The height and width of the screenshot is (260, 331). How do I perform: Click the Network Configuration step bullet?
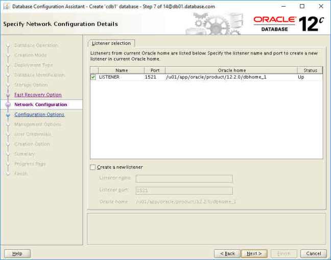(8, 105)
